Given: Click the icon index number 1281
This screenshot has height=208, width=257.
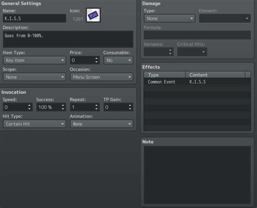Looking at the screenshot, I should click(x=78, y=19).
